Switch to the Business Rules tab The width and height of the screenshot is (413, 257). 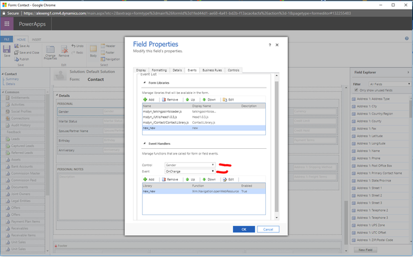(x=212, y=70)
